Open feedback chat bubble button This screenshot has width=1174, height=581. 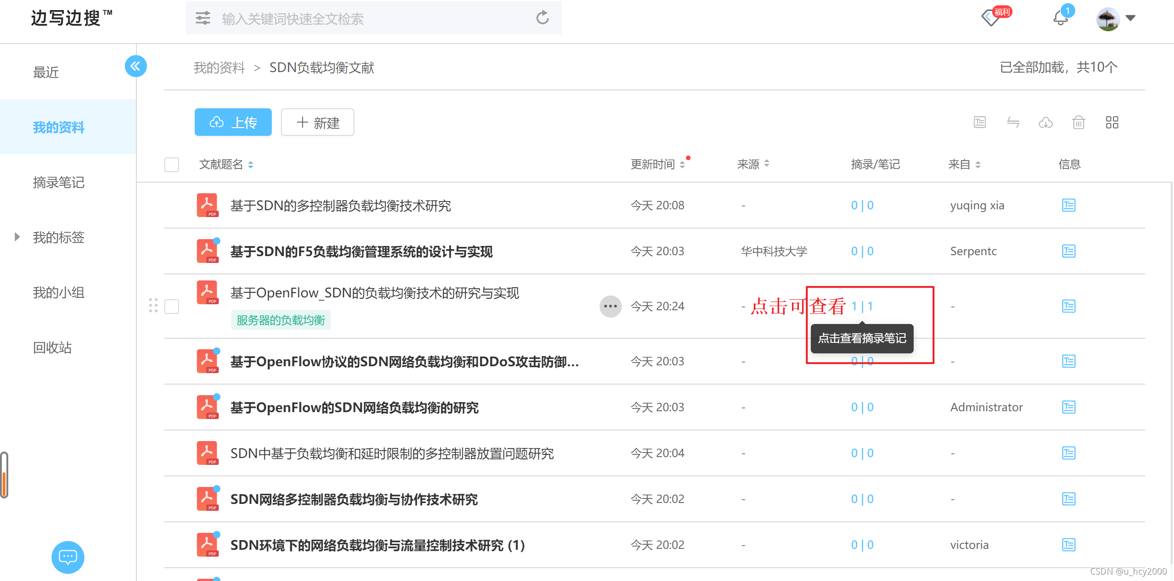[68, 557]
